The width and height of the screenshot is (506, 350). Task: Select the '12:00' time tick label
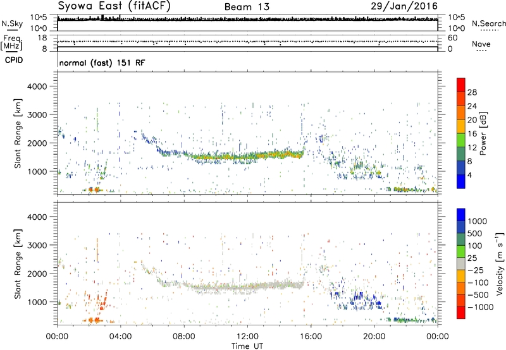click(x=247, y=337)
